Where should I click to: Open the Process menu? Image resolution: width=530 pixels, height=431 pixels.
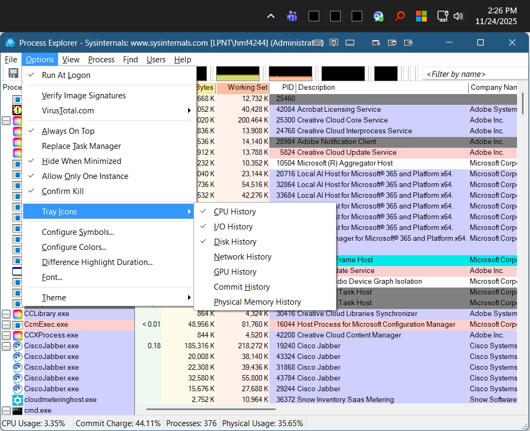(101, 60)
